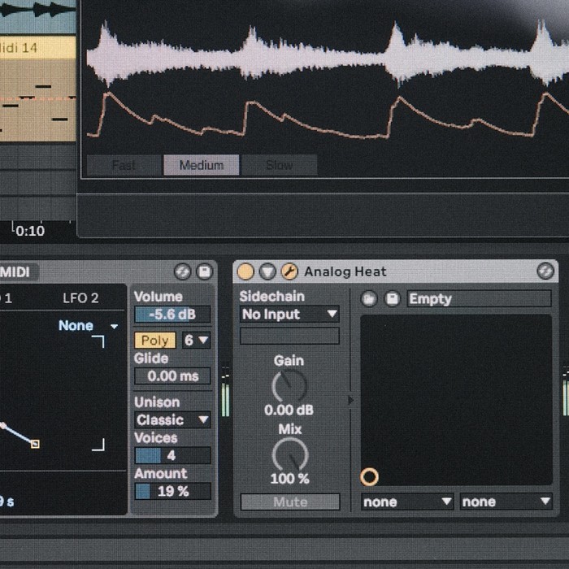
Task: Toggle the Mute button under Mix
Action: (x=290, y=502)
